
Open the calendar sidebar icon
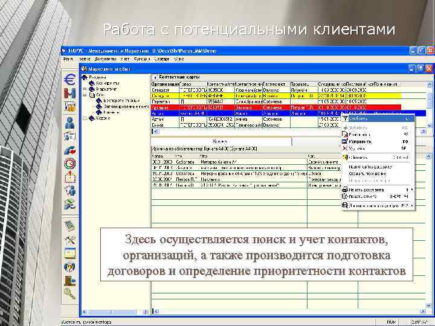coord(69,253)
